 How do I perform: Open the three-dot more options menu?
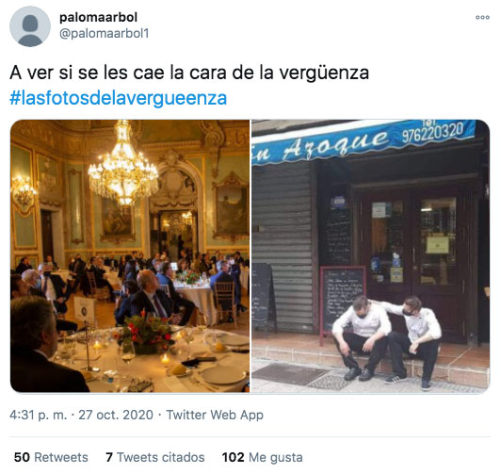482,18
